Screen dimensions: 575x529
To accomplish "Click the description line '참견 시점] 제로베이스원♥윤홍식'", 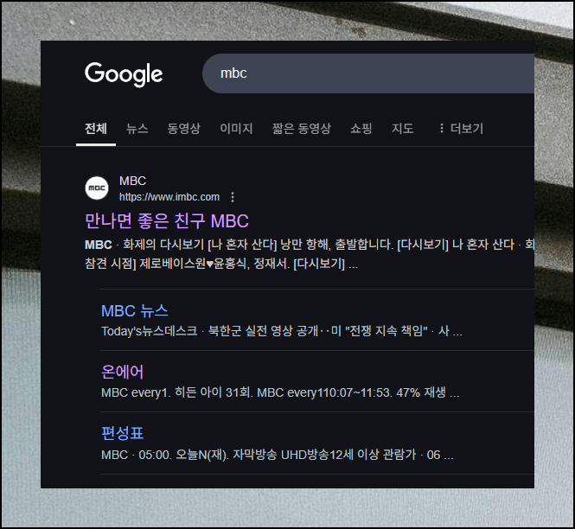I will (221, 264).
